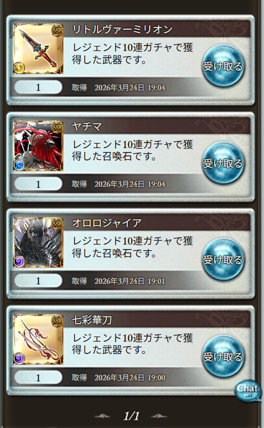Open the ヤチマ red-haired summon thumbnail
This screenshot has width=264, height=428.
38,146
